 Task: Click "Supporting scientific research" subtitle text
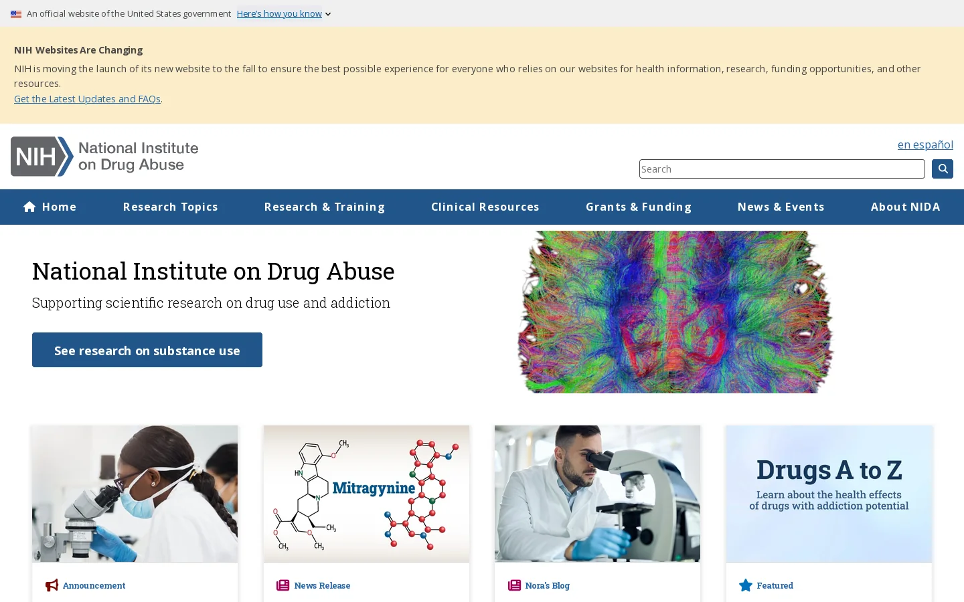click(211, 302)
